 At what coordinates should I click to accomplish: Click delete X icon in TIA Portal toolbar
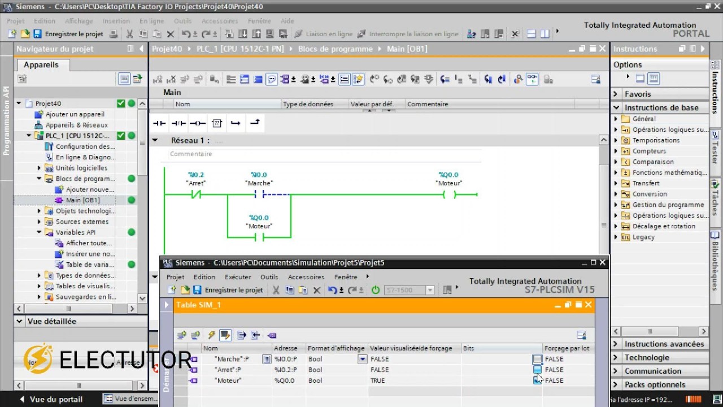pos(170,34)
